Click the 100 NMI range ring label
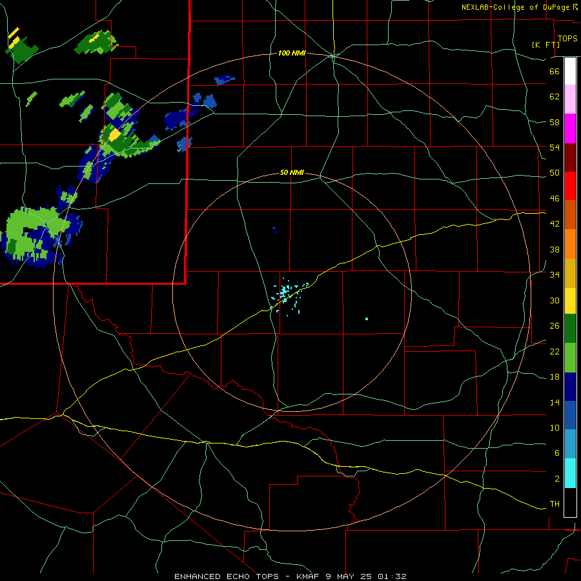Viewport: 581px width, 581px height. point(292,54)
